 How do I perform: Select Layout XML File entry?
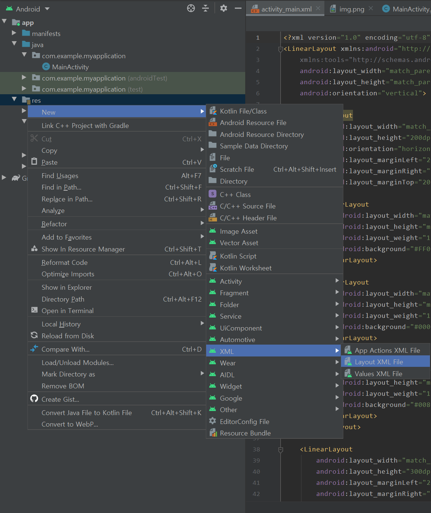[x=386, y=362]
